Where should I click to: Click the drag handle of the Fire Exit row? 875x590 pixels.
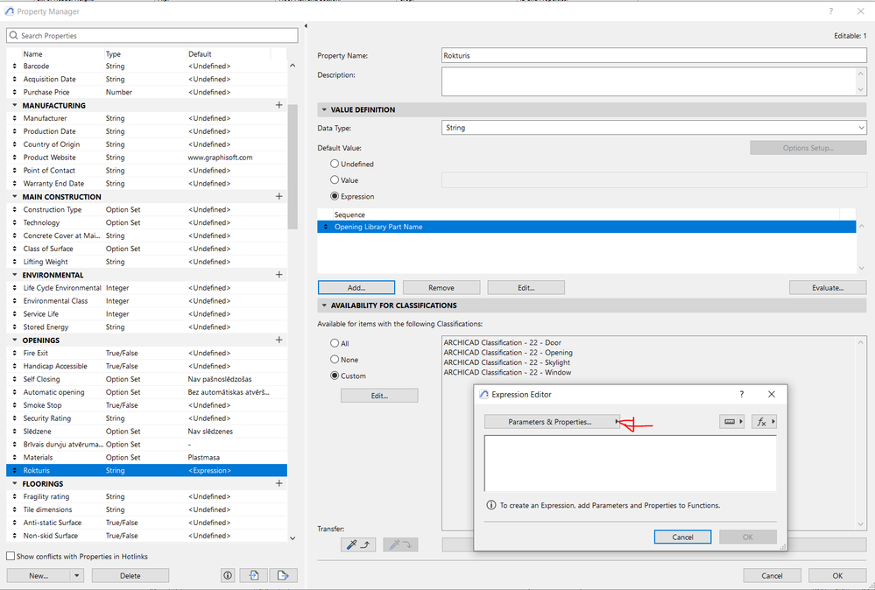tap(15, 353)
